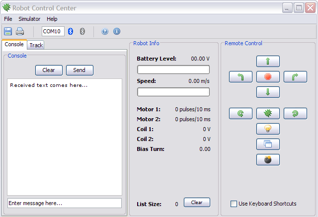Screen dimensions: 318x217
Task: Clear the list size in Robot Info
Action: tap(197, 203)
